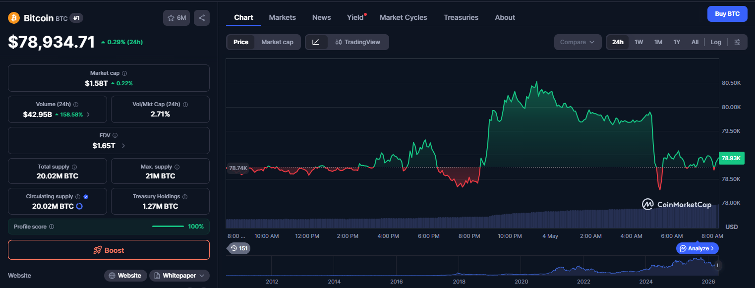The height and width of the screenshot is (288, 755).
Task: Click the Bitcoin orange logo icon
Action: click(x=13, y=18)
